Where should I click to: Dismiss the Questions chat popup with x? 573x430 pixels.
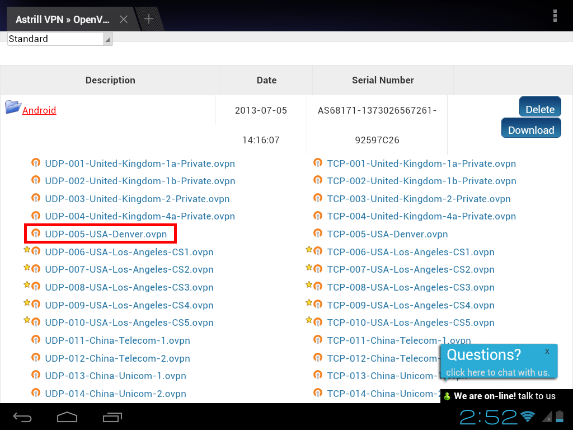547,351
